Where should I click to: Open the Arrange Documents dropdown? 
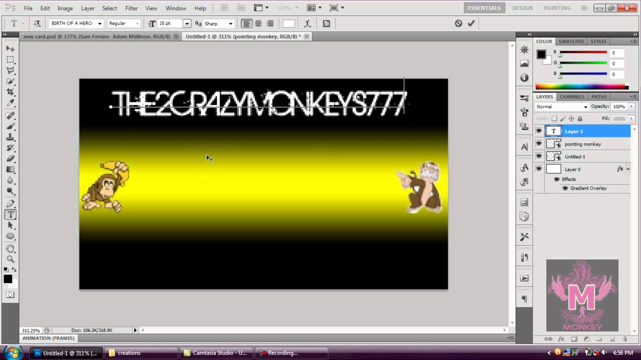tap(314, 8)
